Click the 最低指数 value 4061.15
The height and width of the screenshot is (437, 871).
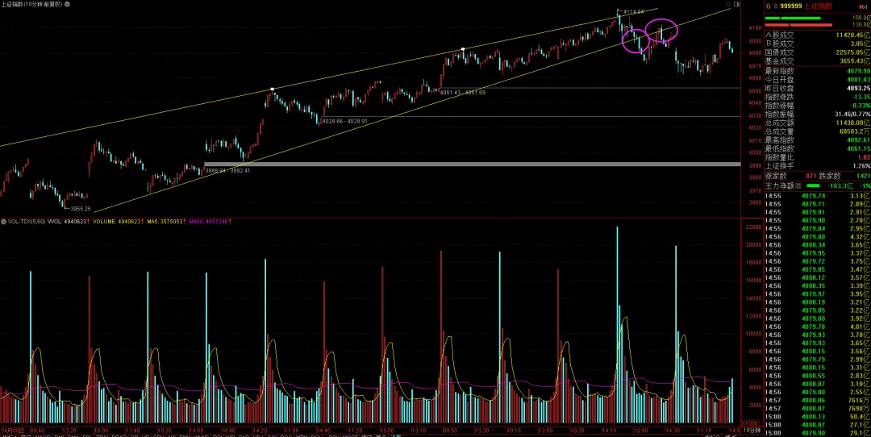point(860,149)
